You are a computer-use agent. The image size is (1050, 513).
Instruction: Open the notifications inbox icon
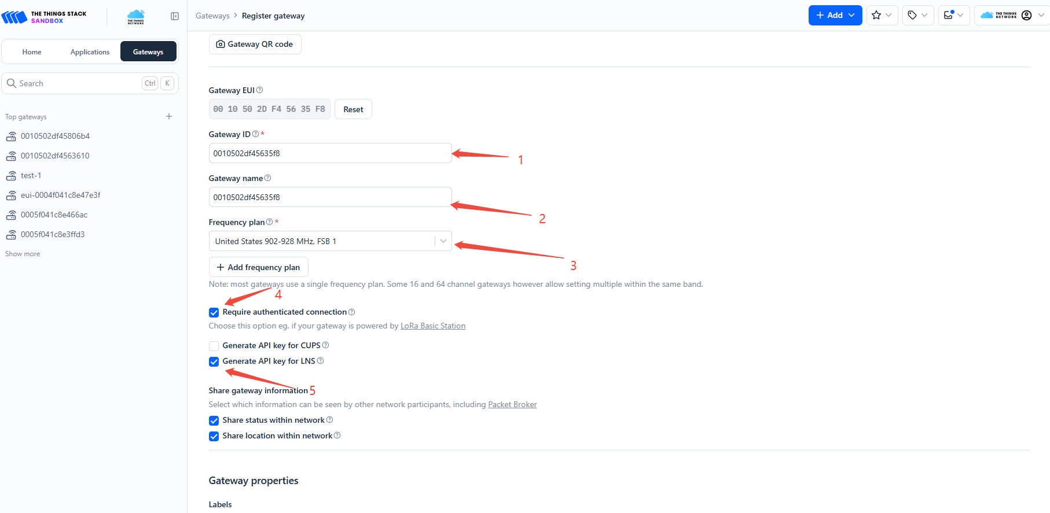click(953, 16)
